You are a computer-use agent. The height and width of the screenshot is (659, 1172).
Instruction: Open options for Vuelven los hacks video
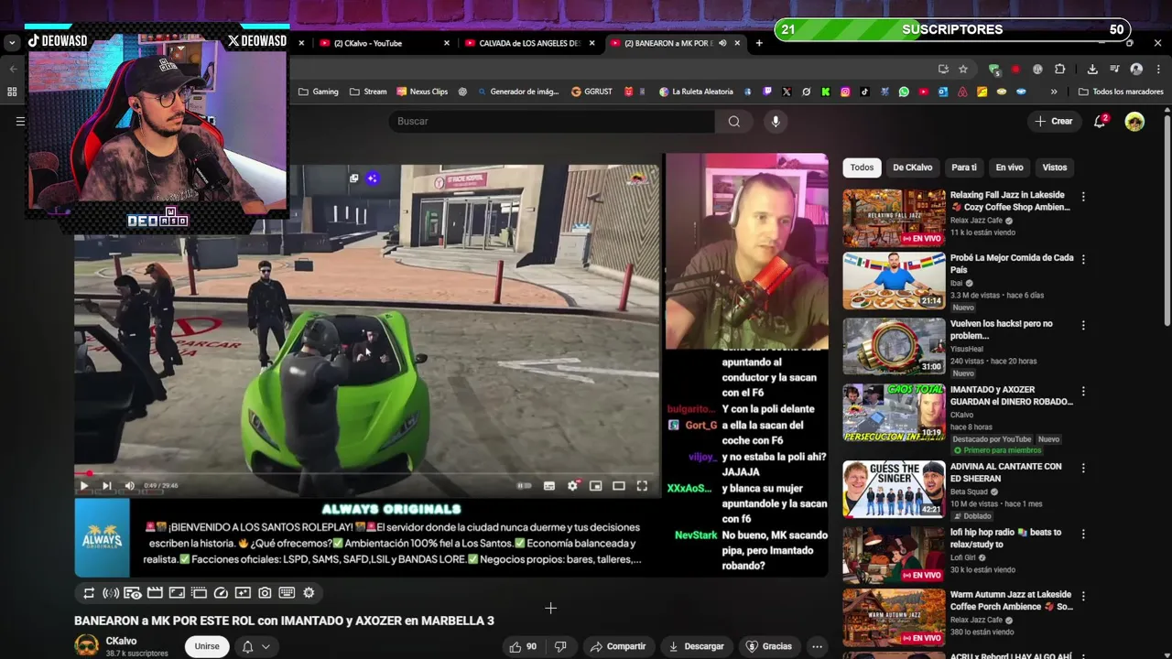click(x=1083, y=326)
